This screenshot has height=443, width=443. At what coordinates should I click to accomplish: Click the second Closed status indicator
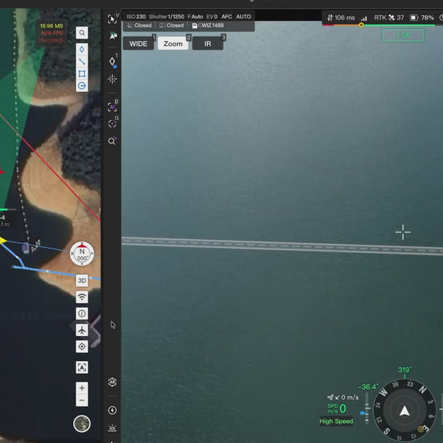coord(172,26)
